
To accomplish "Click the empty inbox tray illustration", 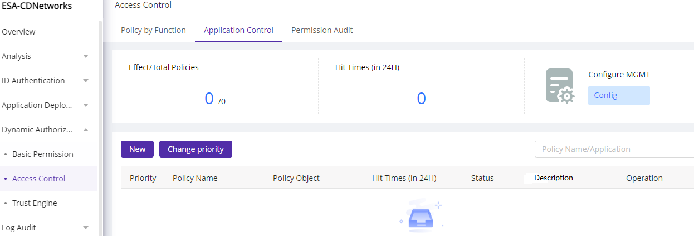I will 421,217.
